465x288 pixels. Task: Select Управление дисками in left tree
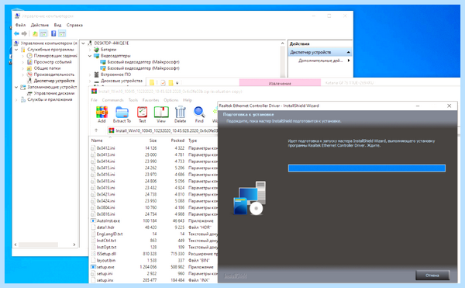click(x=54, y=93)
